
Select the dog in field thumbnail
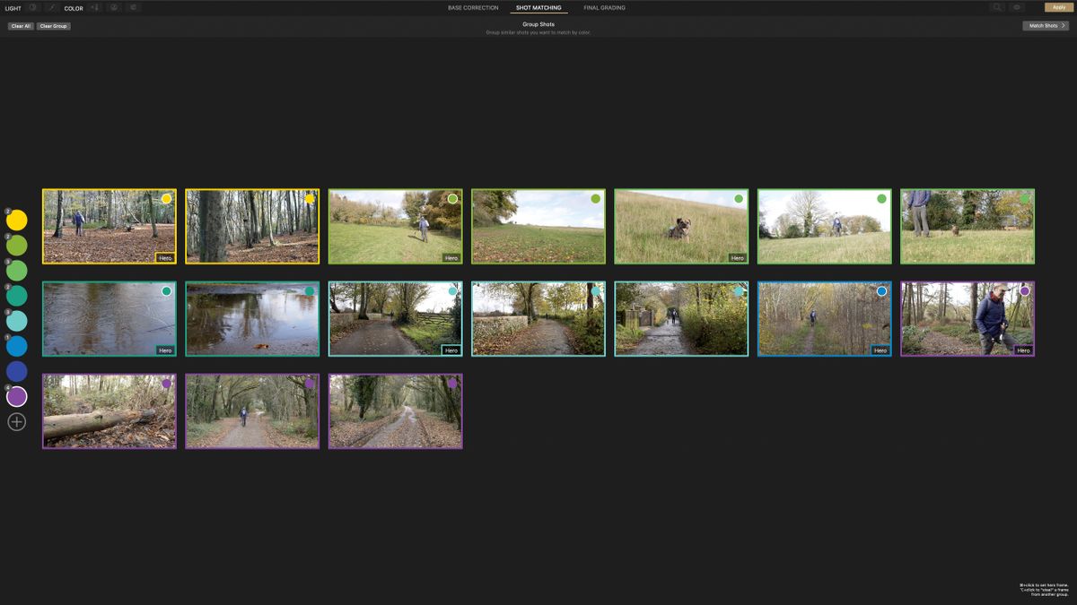tap(680, 226)
